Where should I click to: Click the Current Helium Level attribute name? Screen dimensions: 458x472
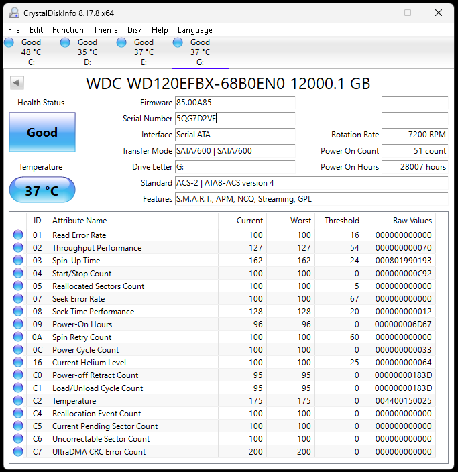click(89, 363)
